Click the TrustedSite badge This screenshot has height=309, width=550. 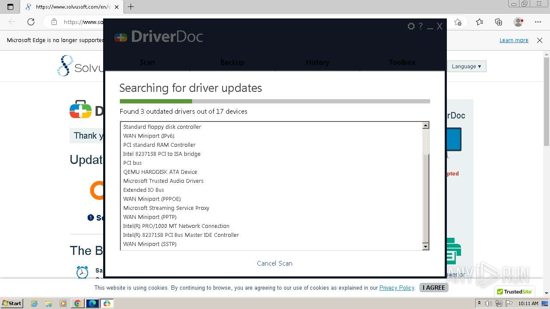coord(515,292)
